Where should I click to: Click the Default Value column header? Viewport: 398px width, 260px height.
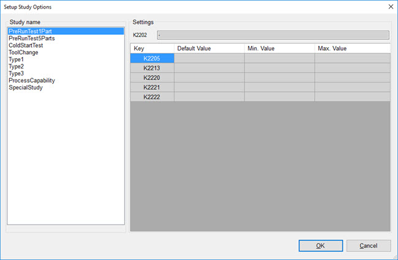click(x=209, y=48)
